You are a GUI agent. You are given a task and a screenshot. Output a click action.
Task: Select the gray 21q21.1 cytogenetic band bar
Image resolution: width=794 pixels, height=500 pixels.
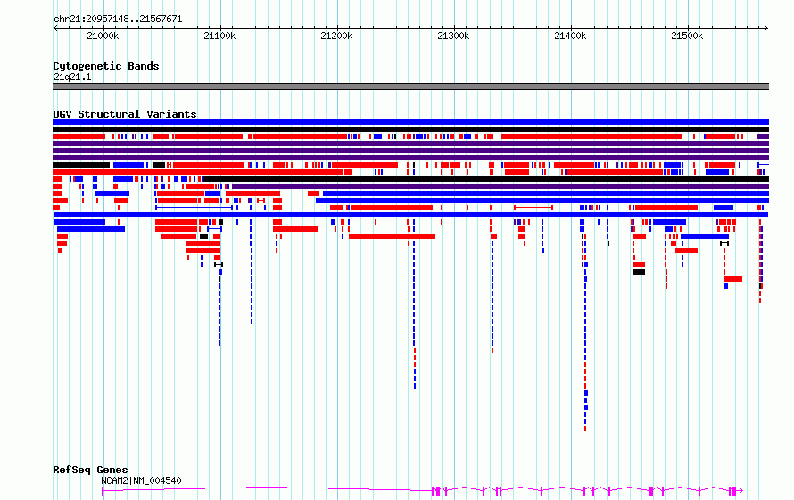tap(410, 86)
